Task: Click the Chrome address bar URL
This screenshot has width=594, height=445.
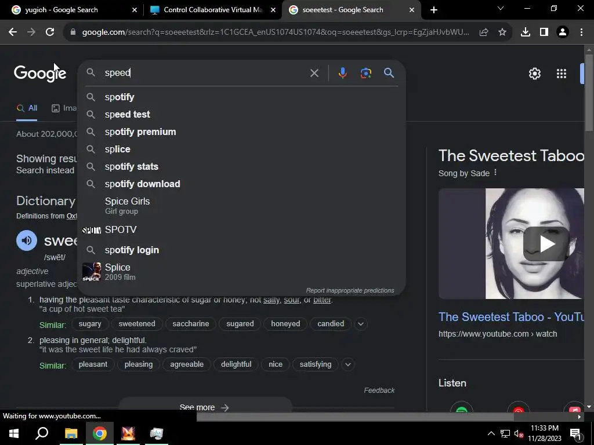Action: point(276,32)
